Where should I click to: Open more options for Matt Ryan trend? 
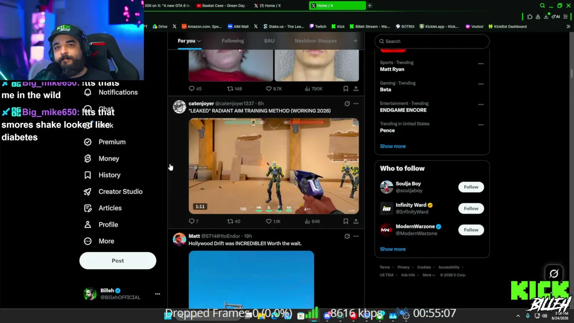pyautogui.click(x=481, y=64)
